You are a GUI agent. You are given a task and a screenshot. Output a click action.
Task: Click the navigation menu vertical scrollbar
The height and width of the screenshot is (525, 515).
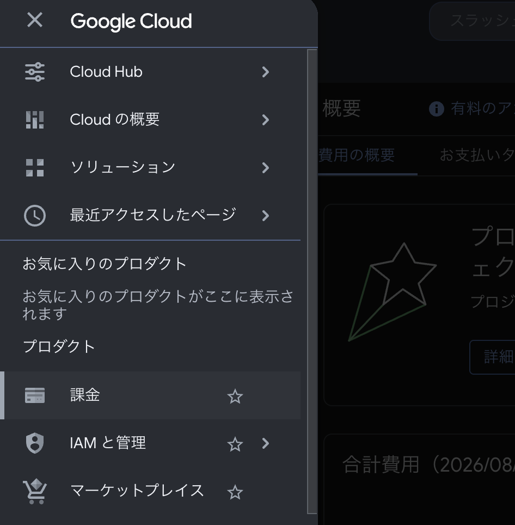click(x=312, y=281)
